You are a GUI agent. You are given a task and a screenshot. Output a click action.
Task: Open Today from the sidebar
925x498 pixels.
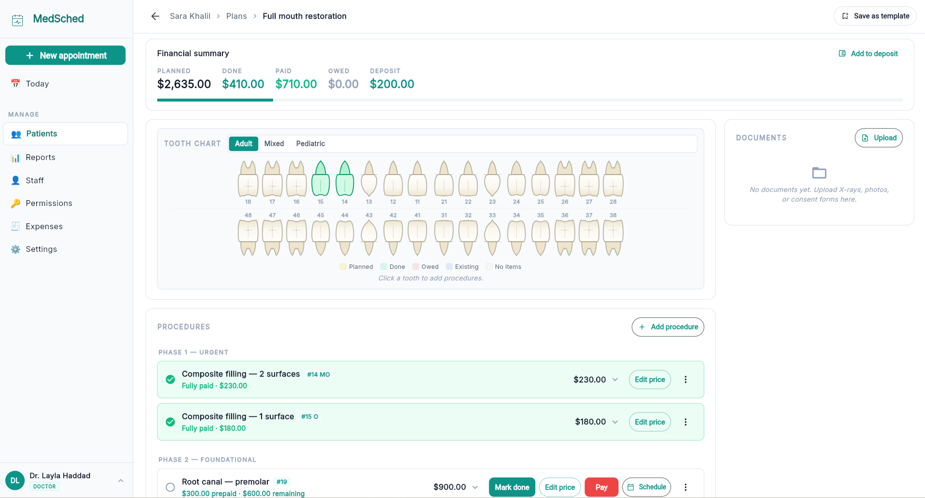pyautogui.click(x=66, y=84)
